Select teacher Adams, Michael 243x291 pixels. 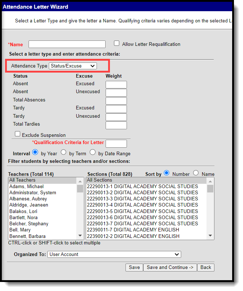pyautogui.click(x=42, y=186)
